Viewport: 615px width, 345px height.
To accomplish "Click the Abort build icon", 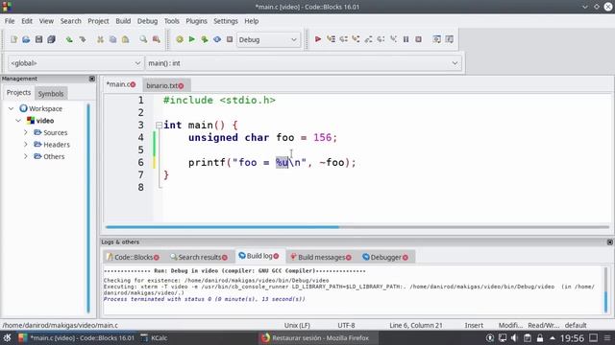I will click(230, 39).
